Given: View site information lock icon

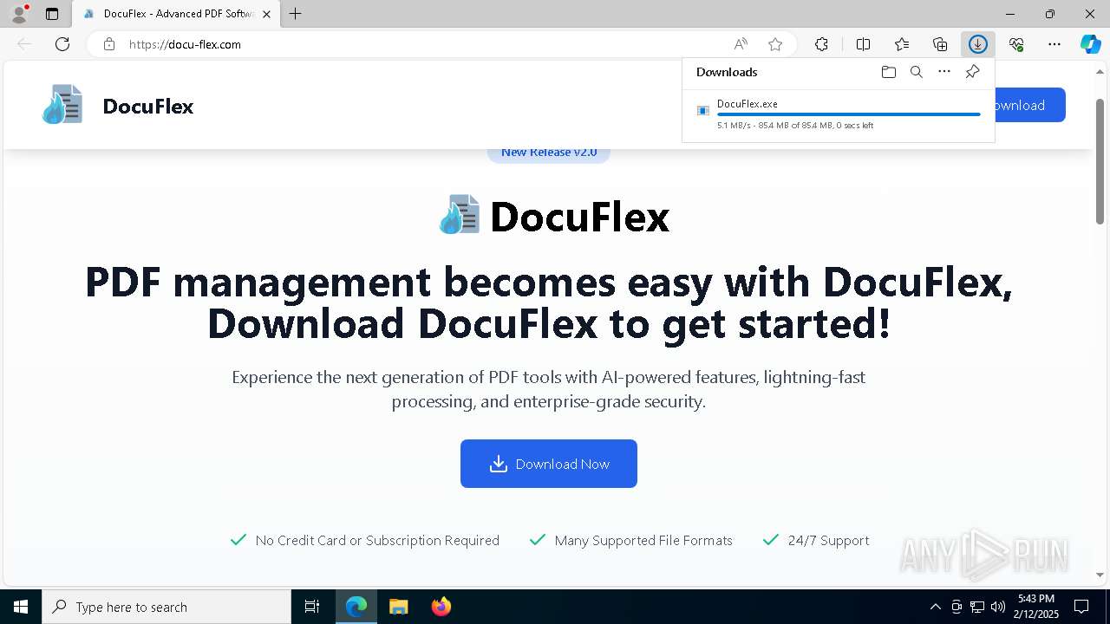Looking at the screenshot, I should [109, 44].
